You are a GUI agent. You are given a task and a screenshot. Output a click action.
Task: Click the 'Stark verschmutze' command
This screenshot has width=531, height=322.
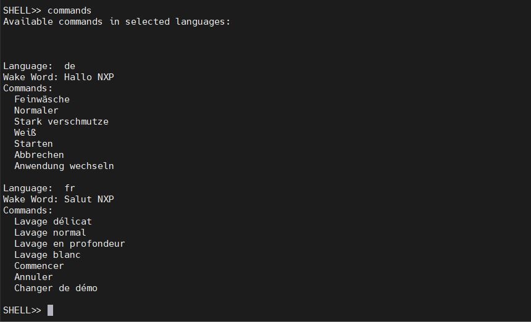point(61,122)
